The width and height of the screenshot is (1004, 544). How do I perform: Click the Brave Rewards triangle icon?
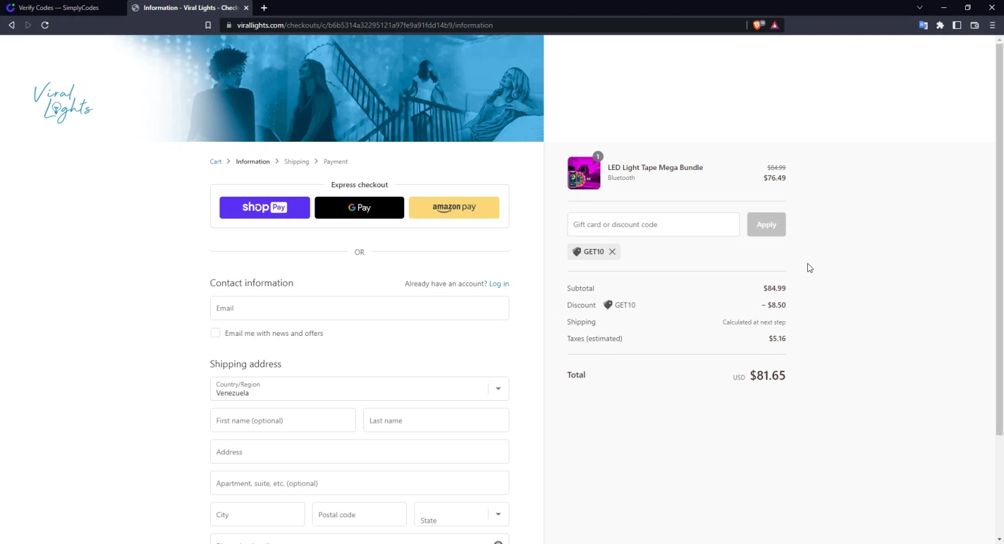pos(774,25)
